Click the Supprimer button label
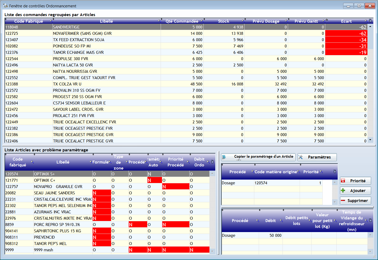Screen dimensions: 378x260 357,200
